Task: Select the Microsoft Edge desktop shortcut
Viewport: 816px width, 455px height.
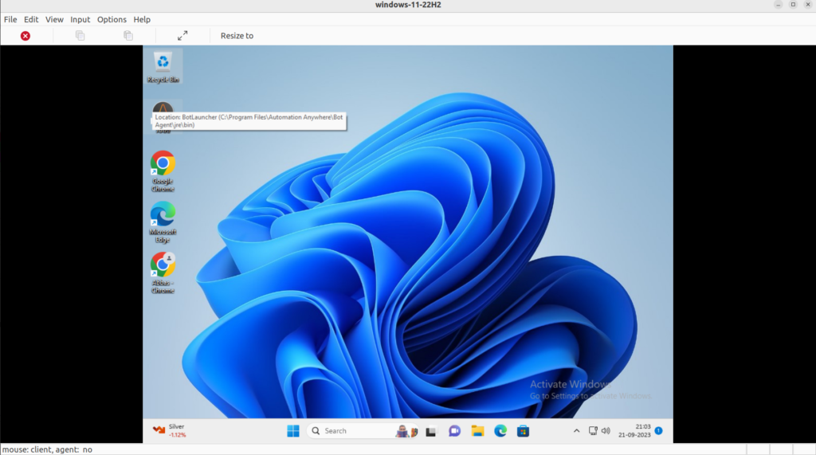Action: (163, 222)
